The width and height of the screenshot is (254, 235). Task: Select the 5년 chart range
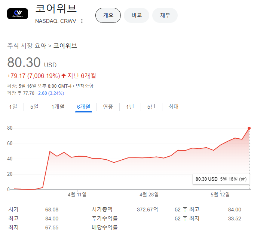coord(151,107)
